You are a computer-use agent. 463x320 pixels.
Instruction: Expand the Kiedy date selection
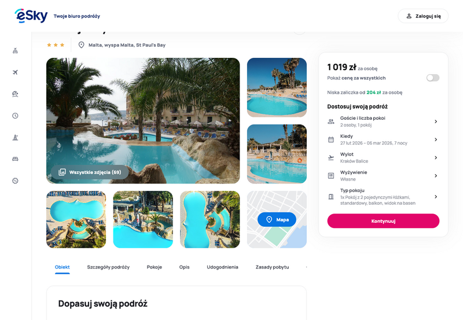tap(383, 139)
